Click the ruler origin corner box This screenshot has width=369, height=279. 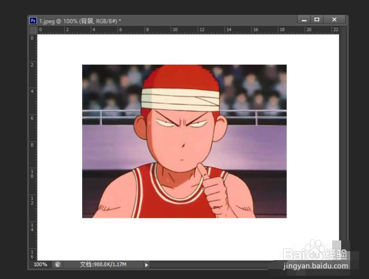(x=33, y=30)
